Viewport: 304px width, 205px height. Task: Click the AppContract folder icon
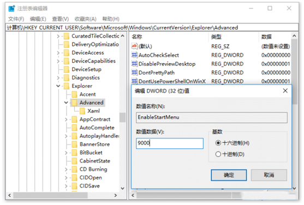click(74, 119)
